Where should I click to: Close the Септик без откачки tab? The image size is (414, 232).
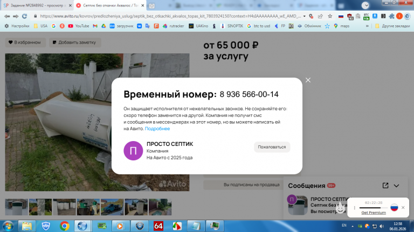(x=142, y=5)
